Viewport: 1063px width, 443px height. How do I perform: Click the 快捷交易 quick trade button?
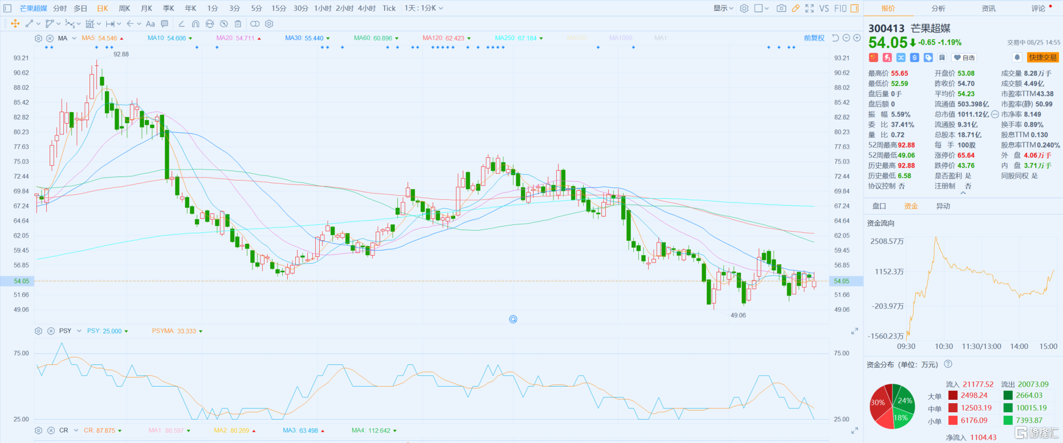[x=1042, y=58]
